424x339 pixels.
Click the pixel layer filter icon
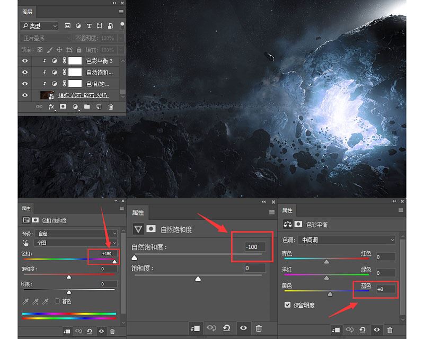67,25
